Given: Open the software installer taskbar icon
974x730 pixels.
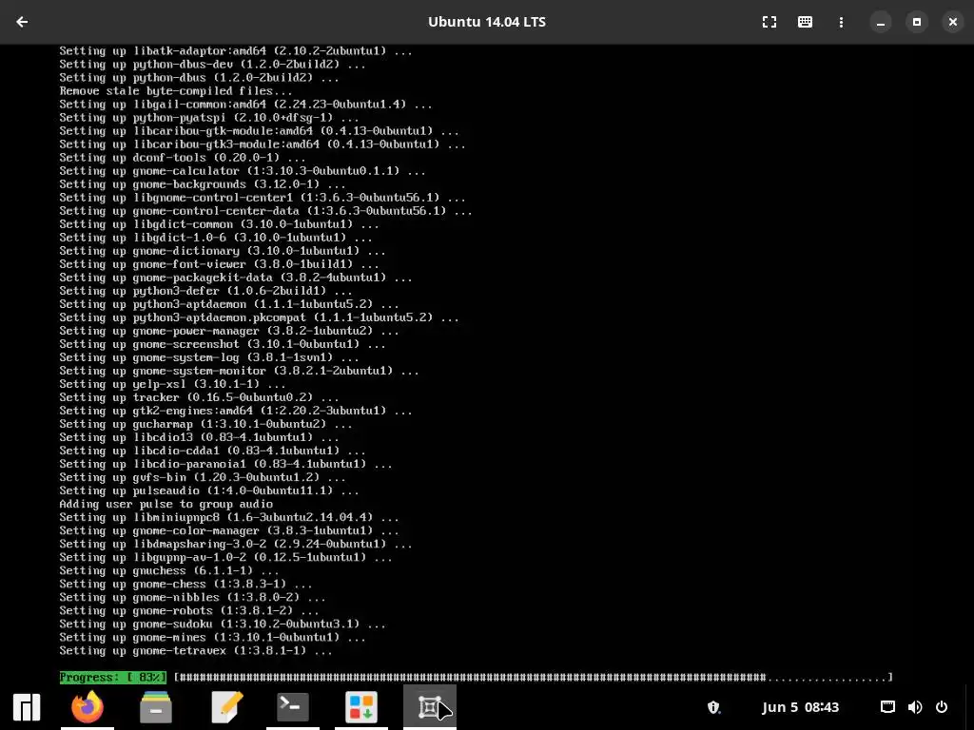Looking at the screenshot, I should (x=360, y=707).
